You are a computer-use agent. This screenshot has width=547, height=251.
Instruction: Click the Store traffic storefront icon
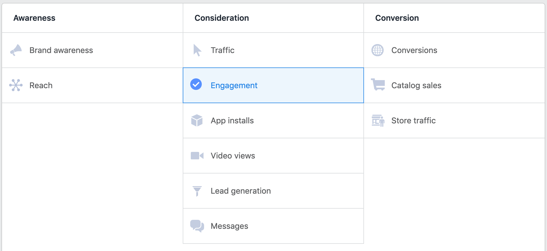[x=378, y=120]
